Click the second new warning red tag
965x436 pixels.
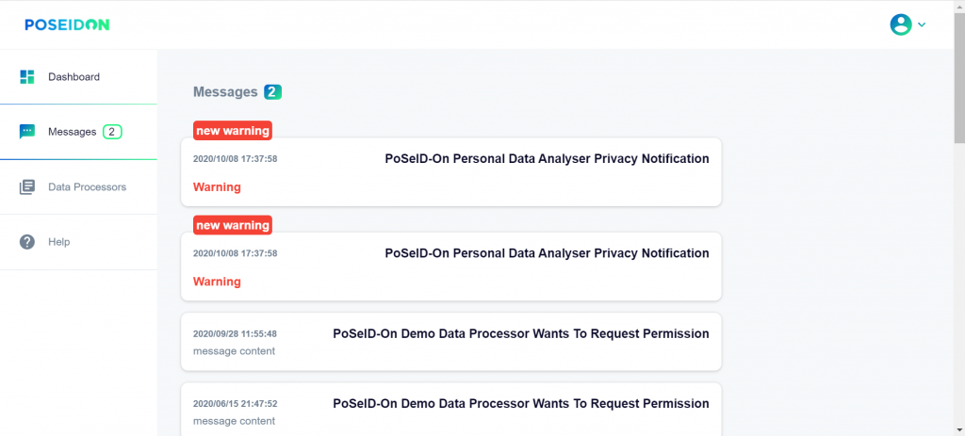tap(233, 225)
